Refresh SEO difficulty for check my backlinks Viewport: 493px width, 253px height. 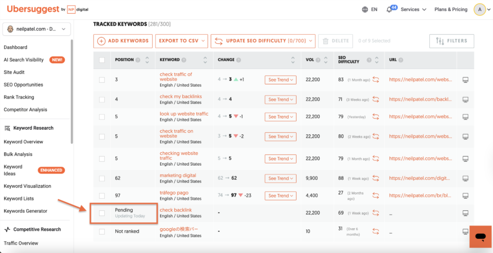(376, 100)
